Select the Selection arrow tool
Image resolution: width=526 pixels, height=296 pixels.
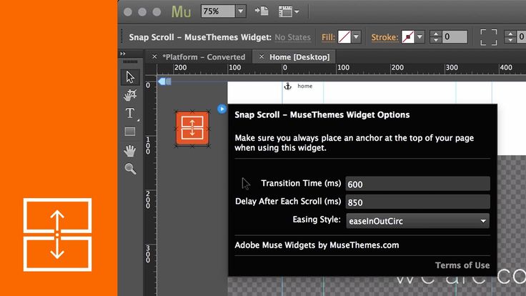pyautogui.click(x=130, y=77)
